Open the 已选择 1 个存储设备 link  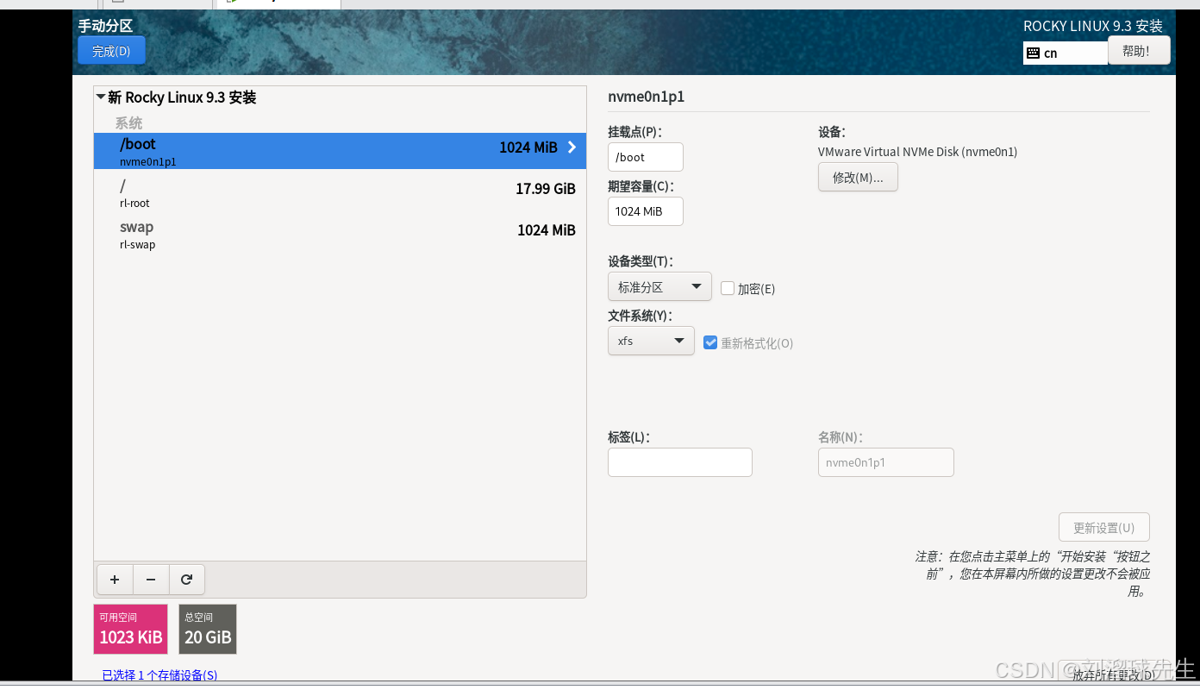[x=159, y=675]
